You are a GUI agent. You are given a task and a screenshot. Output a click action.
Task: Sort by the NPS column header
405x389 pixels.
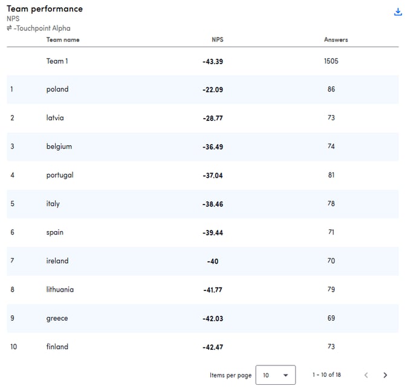point(217,40)
